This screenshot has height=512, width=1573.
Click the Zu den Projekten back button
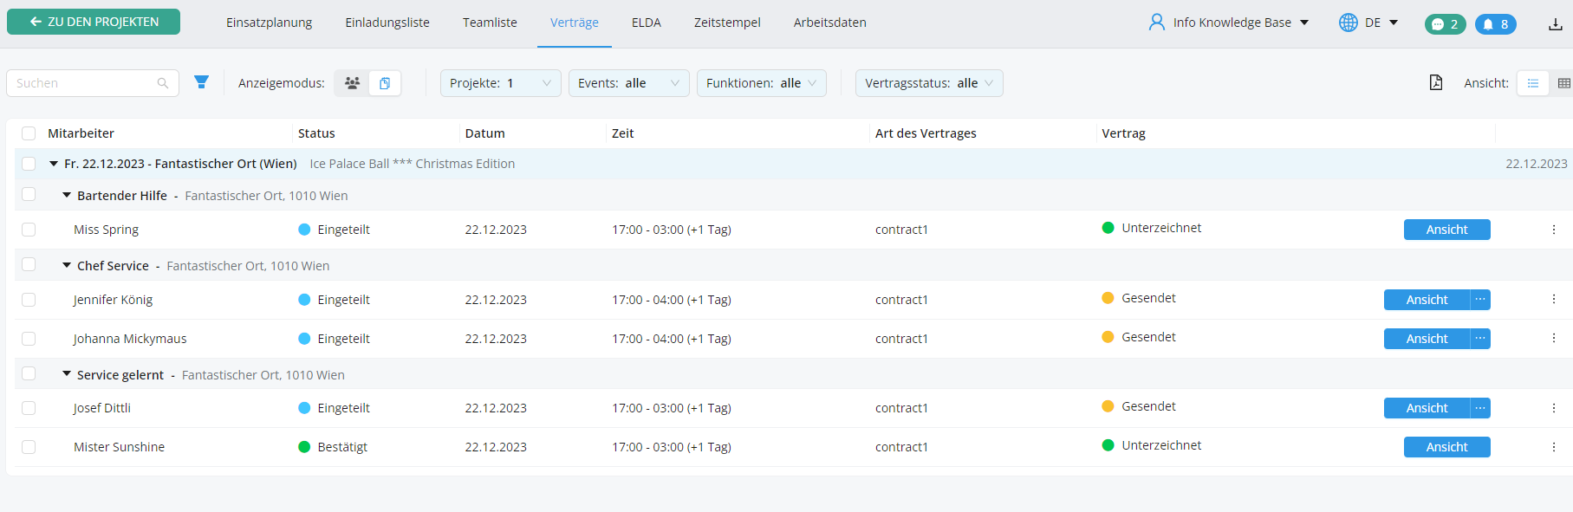pyautogui.click(x=94, y=22)
